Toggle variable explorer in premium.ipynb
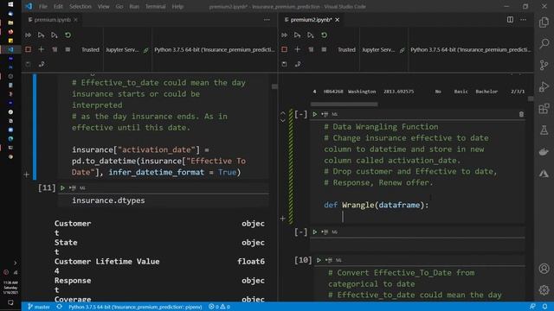Image resolution: width=554 pixels, height=311 pixels. coord(68,49)
